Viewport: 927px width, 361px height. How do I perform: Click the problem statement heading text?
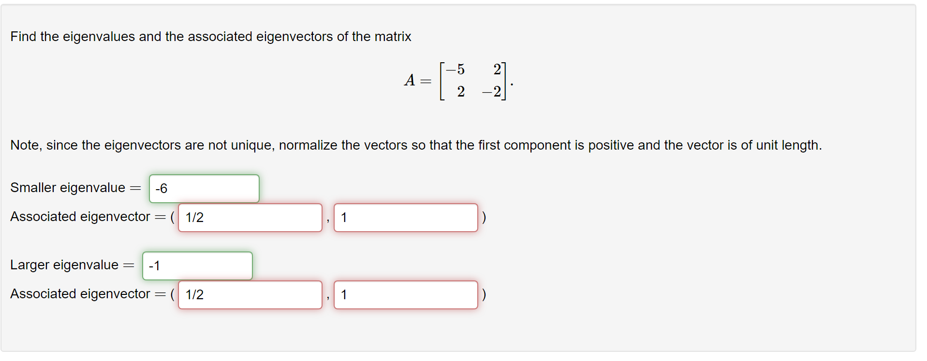coord(210,37)
